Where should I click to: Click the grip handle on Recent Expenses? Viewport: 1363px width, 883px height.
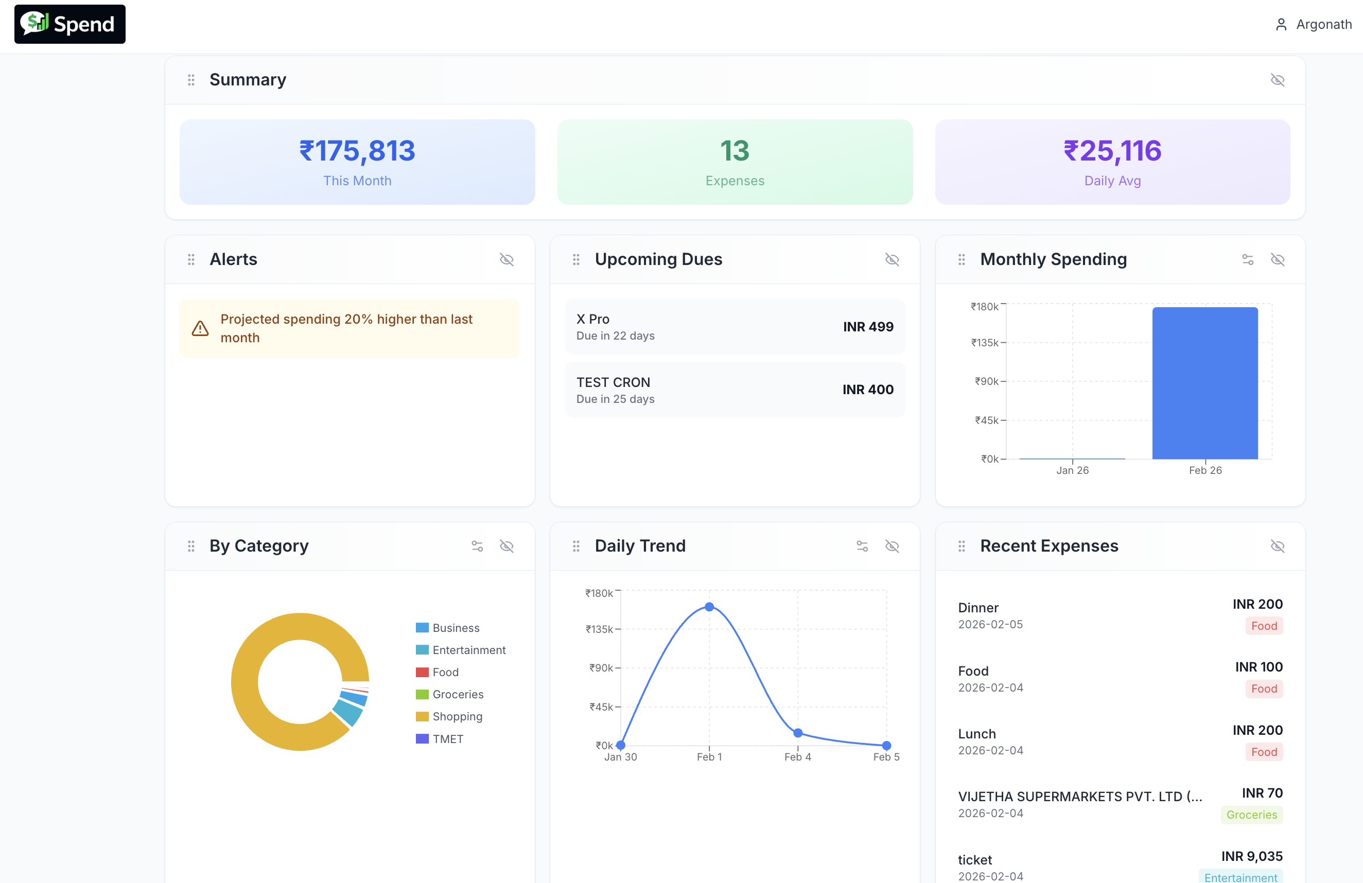(962, 546)
